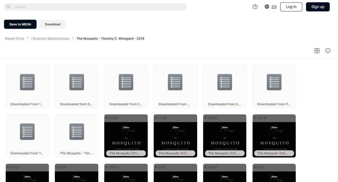Open the file icon for Downloaded From T...
This screenshot has width=338, height=182.
[x=27, y=132]
